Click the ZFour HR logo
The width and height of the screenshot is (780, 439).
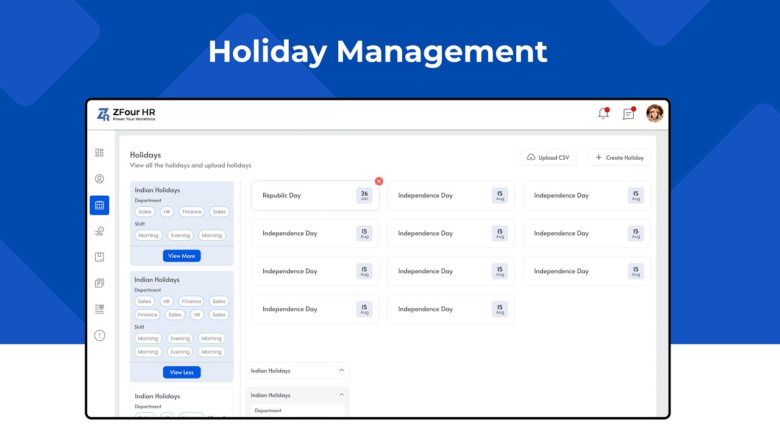tap(126, 114)
